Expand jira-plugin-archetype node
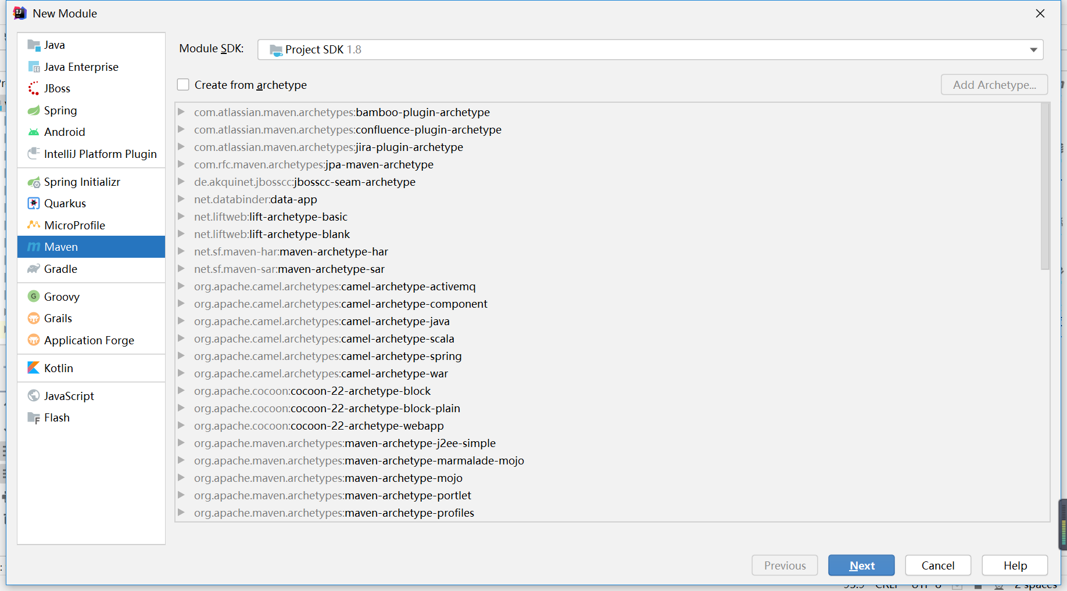The image size is (1067, 591). tap(181, 146)
